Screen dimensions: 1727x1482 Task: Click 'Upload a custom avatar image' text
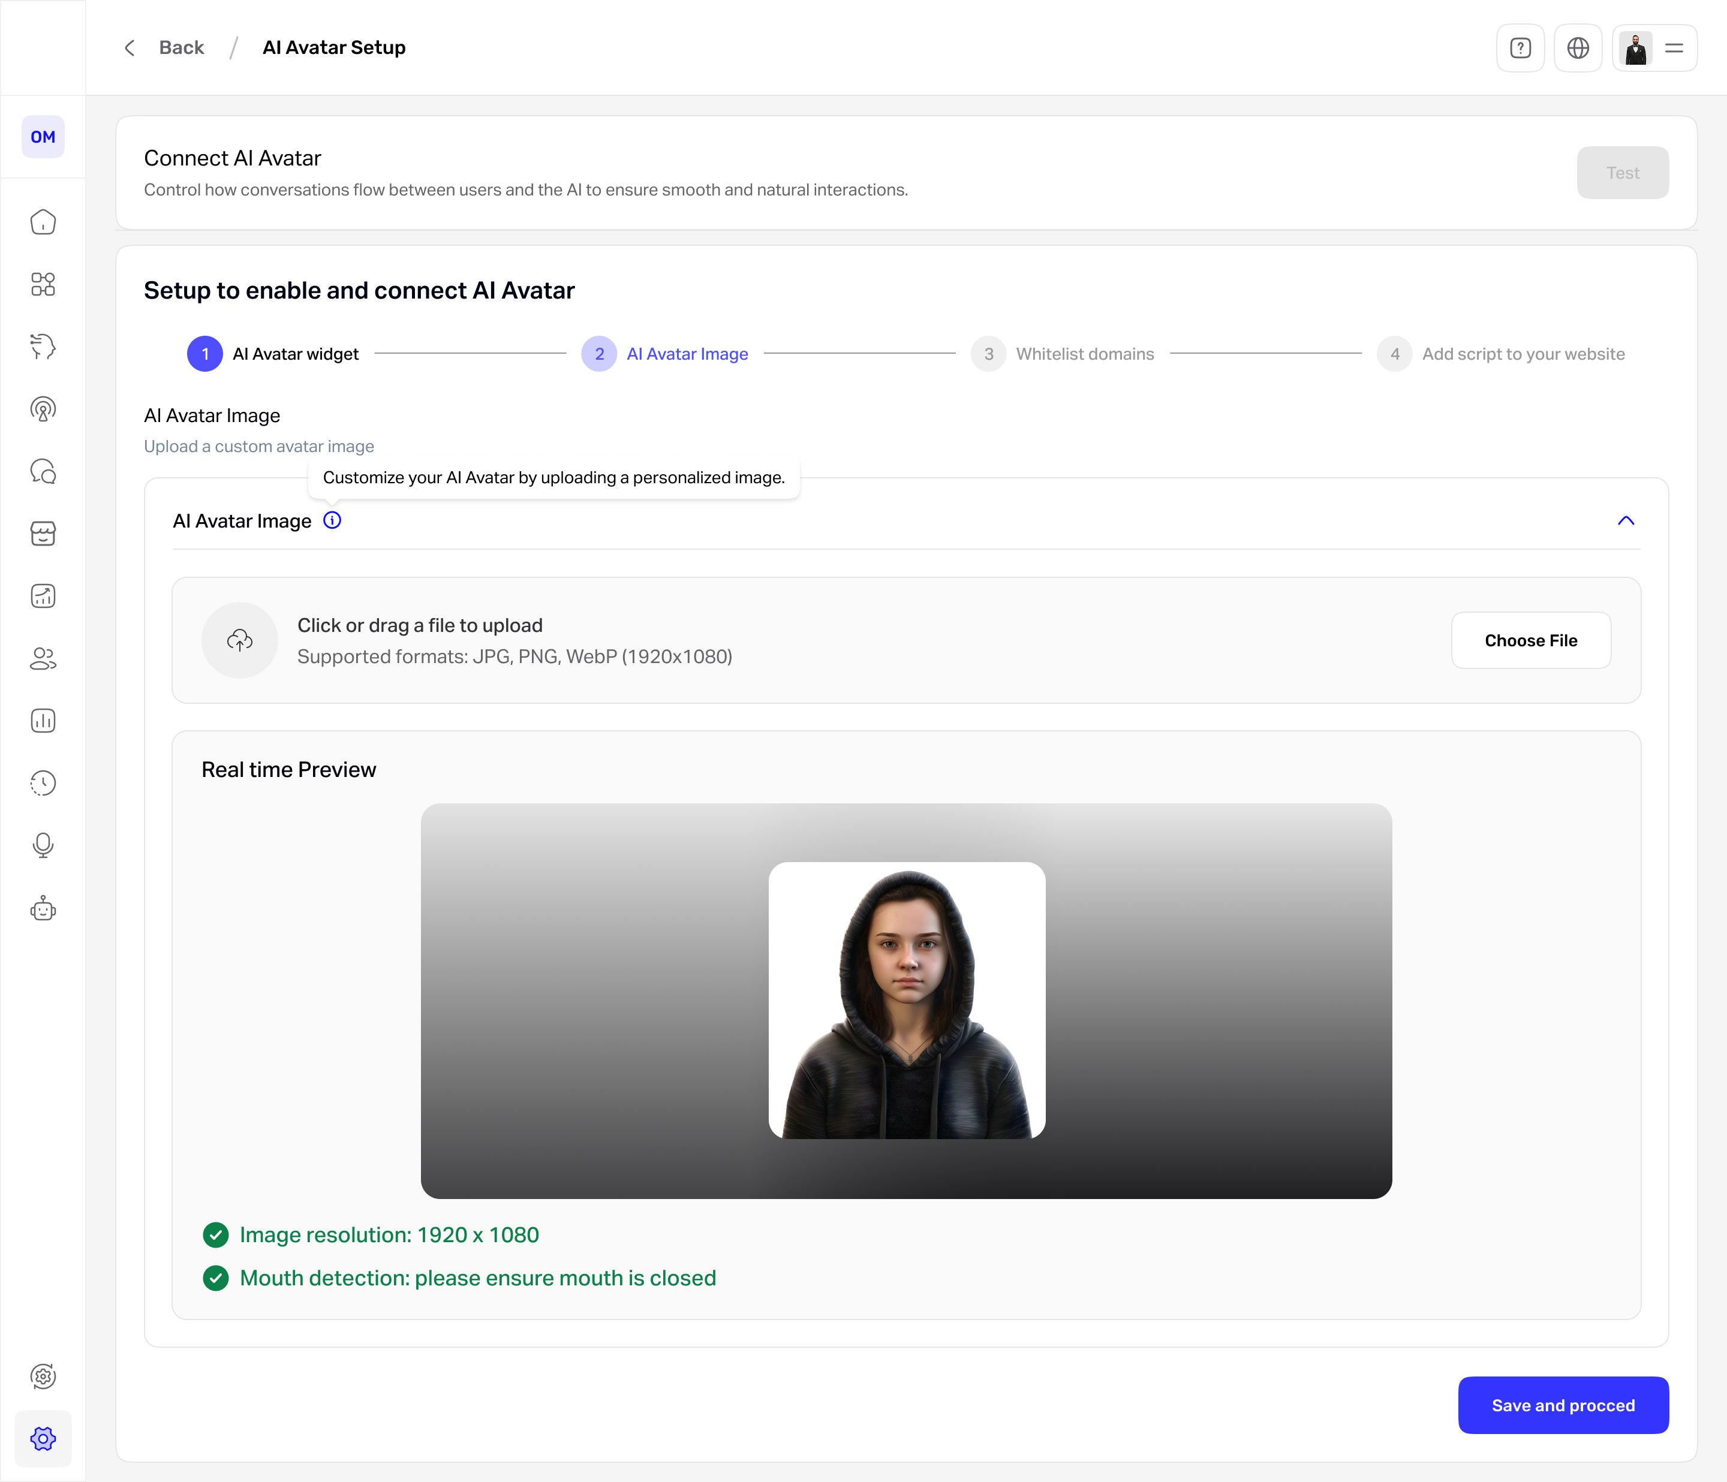[258, 447]
